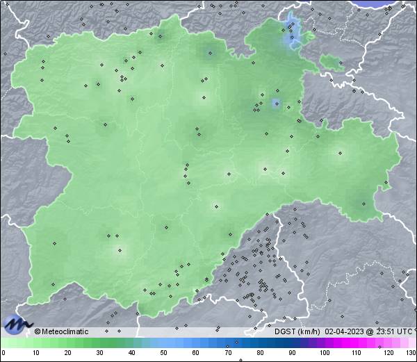Click scale value 10
This screenshot has width=417, height=362.
pos(36,353)
